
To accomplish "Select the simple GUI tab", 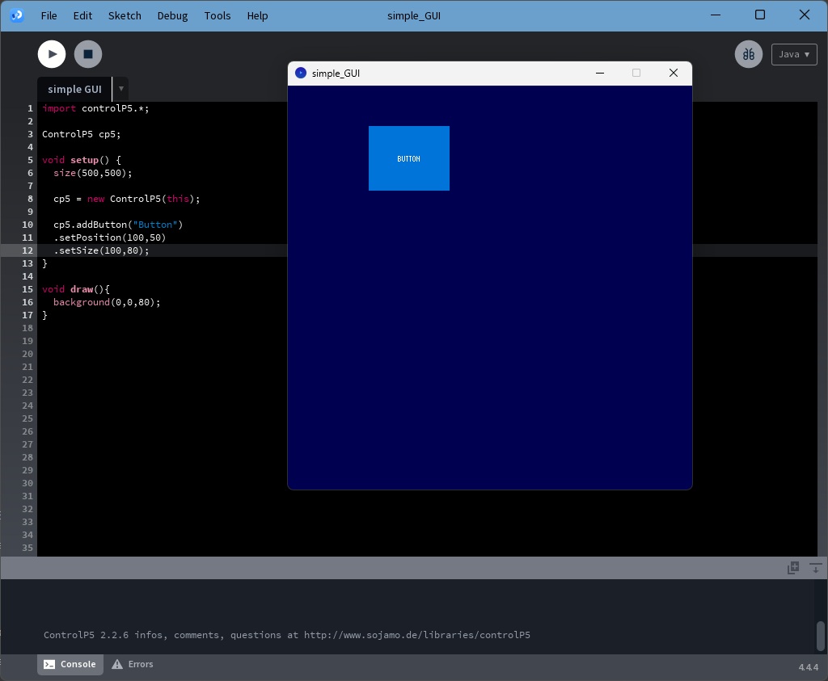I will (x=74, y=89).
